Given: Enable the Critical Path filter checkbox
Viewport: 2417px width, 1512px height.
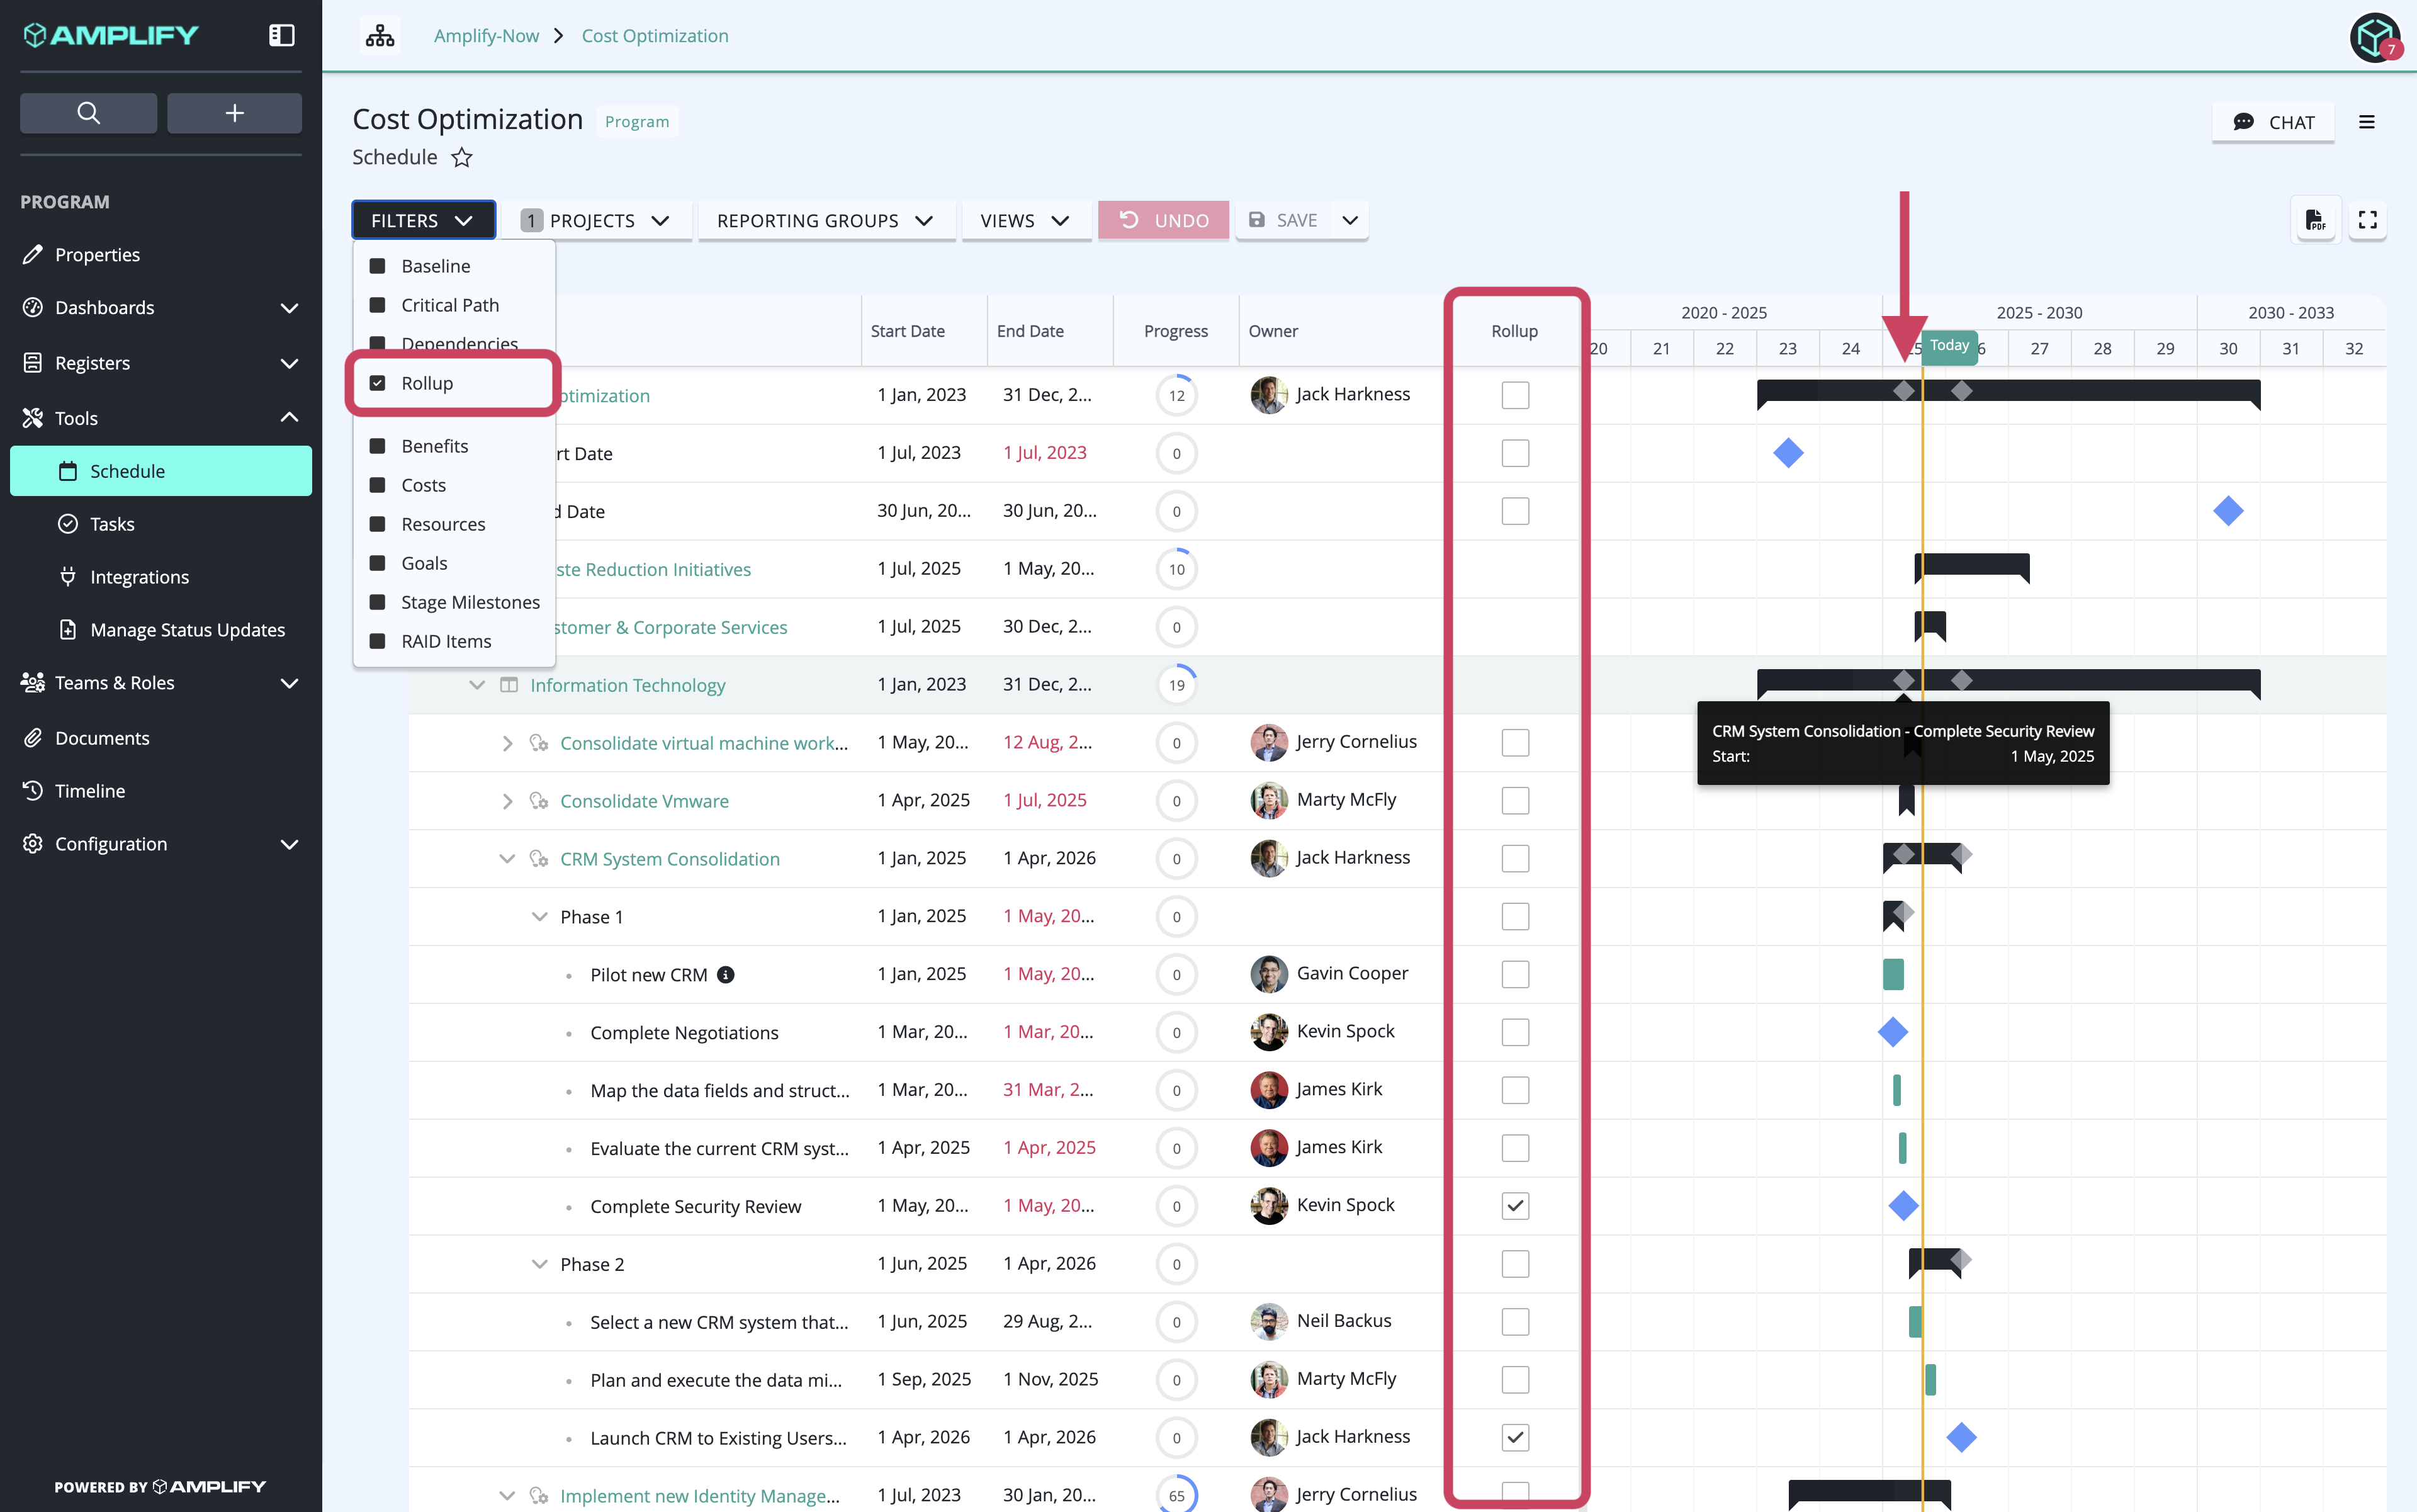Looking at the screenshot, I should (x=377, y=305).
